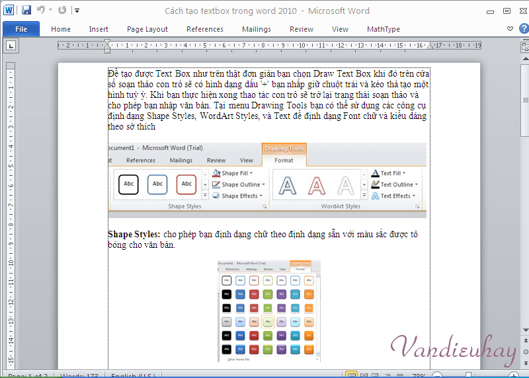The image size is (529, 378).
Task: Click the bold "Shape Styles:" text
Action: tap(134, 234)
